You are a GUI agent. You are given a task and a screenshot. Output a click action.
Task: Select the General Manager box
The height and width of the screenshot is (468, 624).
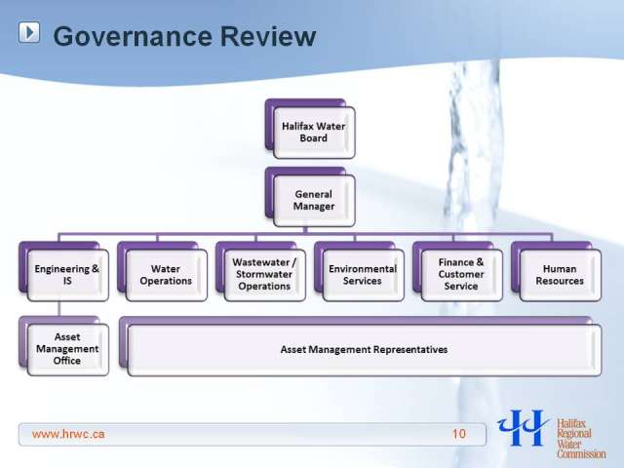[314, 201]
